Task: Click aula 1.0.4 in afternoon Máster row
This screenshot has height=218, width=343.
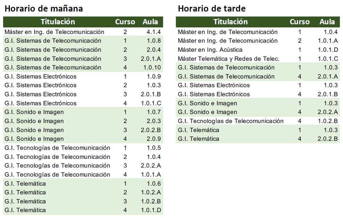Action: (x=331, y=32)
